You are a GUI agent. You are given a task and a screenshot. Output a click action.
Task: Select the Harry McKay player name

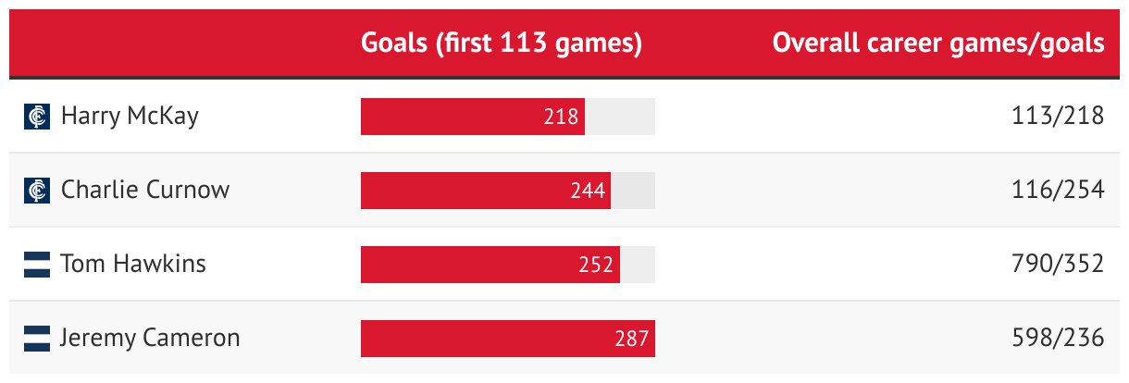[x=130, y=117]
